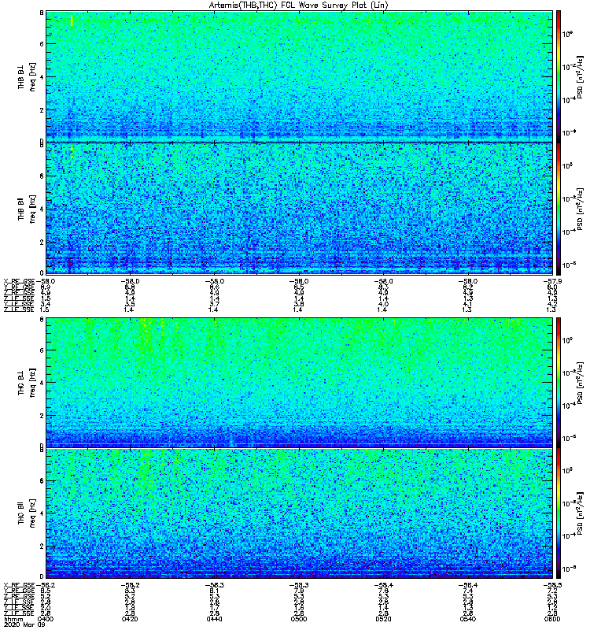Screen dimensions: 590x630
Task: Click the color bar beside the THC B⊥ panel
Action: pos(558,382)
